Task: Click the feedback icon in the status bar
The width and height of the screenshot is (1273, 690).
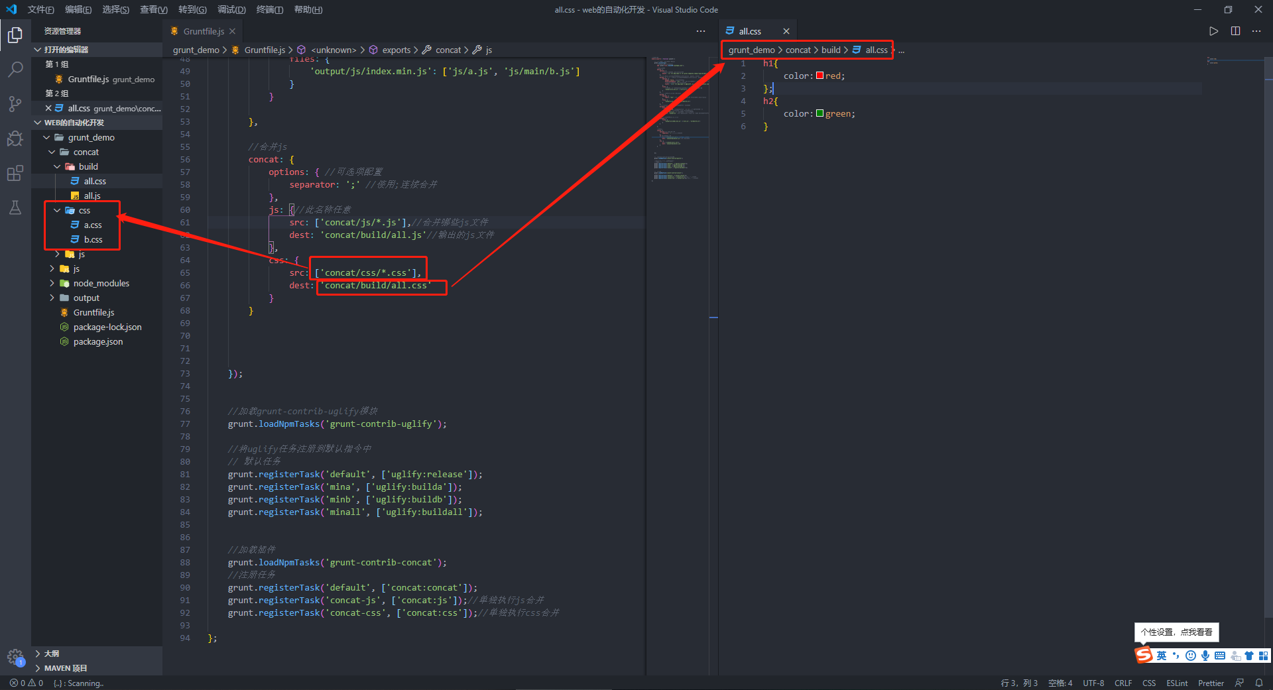Action: 1239,683
